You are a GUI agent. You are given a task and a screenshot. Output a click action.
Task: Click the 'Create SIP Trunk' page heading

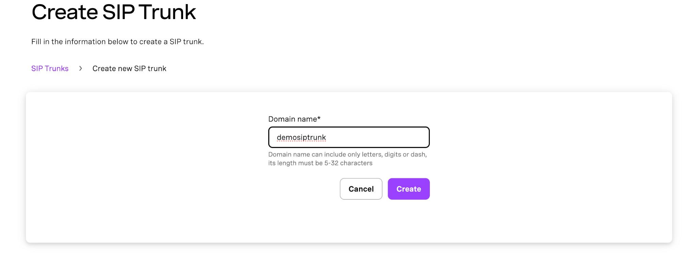(114, 12)
